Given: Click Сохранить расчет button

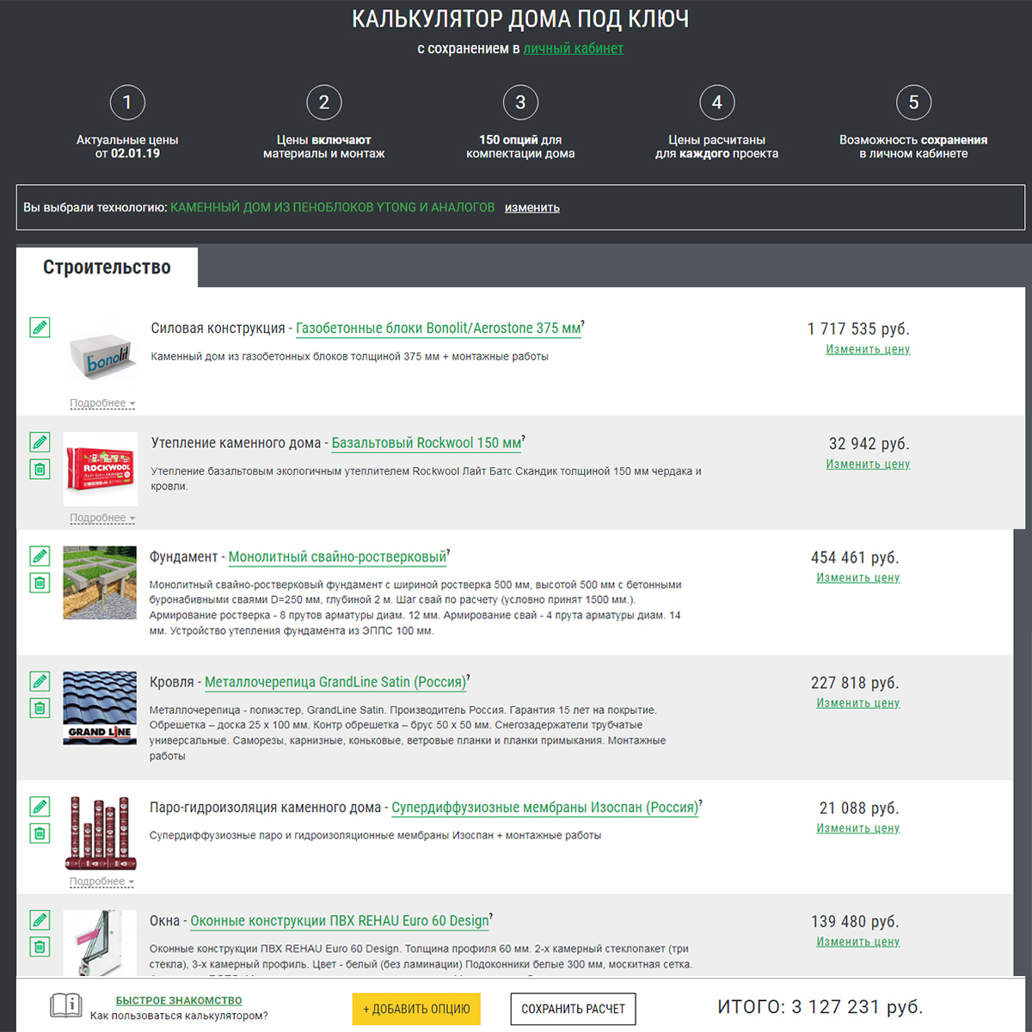Looking at the screenshot, I should (x=573, y=1010).
